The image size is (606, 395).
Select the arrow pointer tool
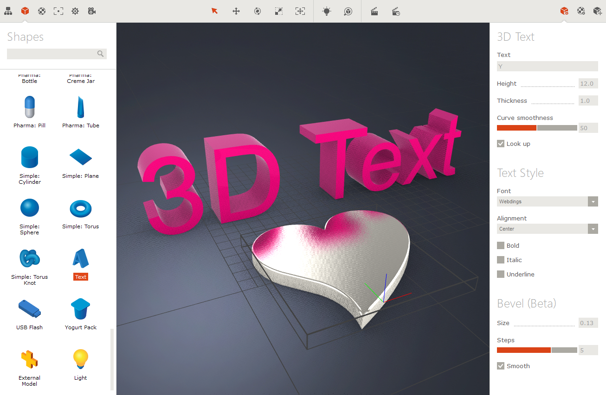click(x=214, y=11)
